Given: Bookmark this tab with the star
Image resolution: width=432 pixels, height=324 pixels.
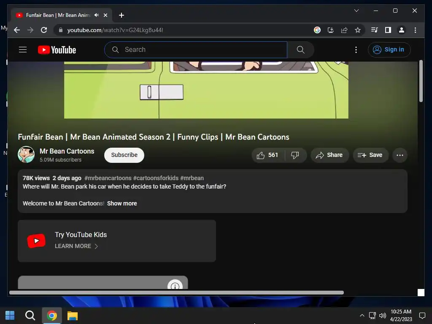Looking at the screenshot, I should 358,30.
